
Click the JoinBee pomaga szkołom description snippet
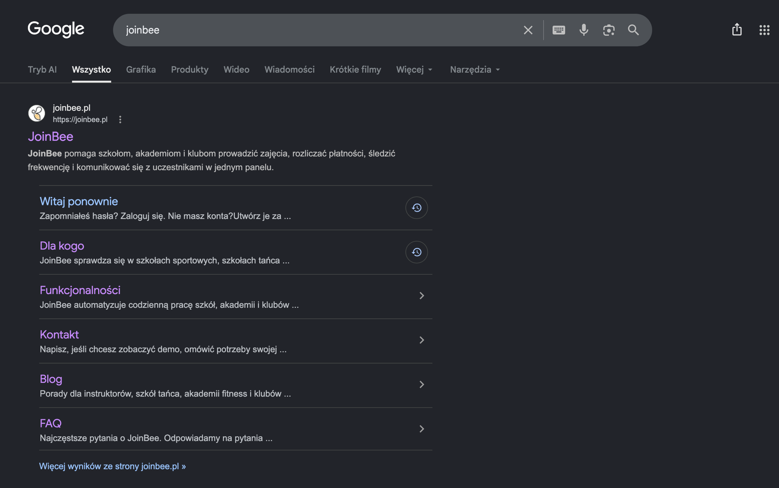click(x=211, y=160)
